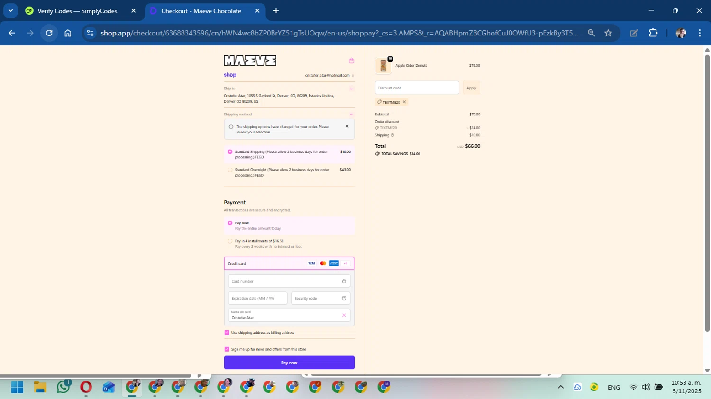This screenshot has height=399, width=711.
Task: Select the Checkout - Maeve Chocolate tab
Action: (201, 11)
